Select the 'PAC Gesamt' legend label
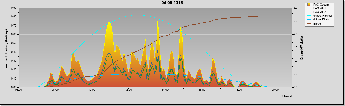The image size is (345, 106). (321, 5)
